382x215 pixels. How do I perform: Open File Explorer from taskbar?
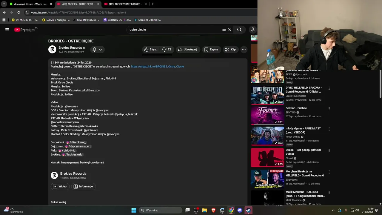tap(205, 210)
